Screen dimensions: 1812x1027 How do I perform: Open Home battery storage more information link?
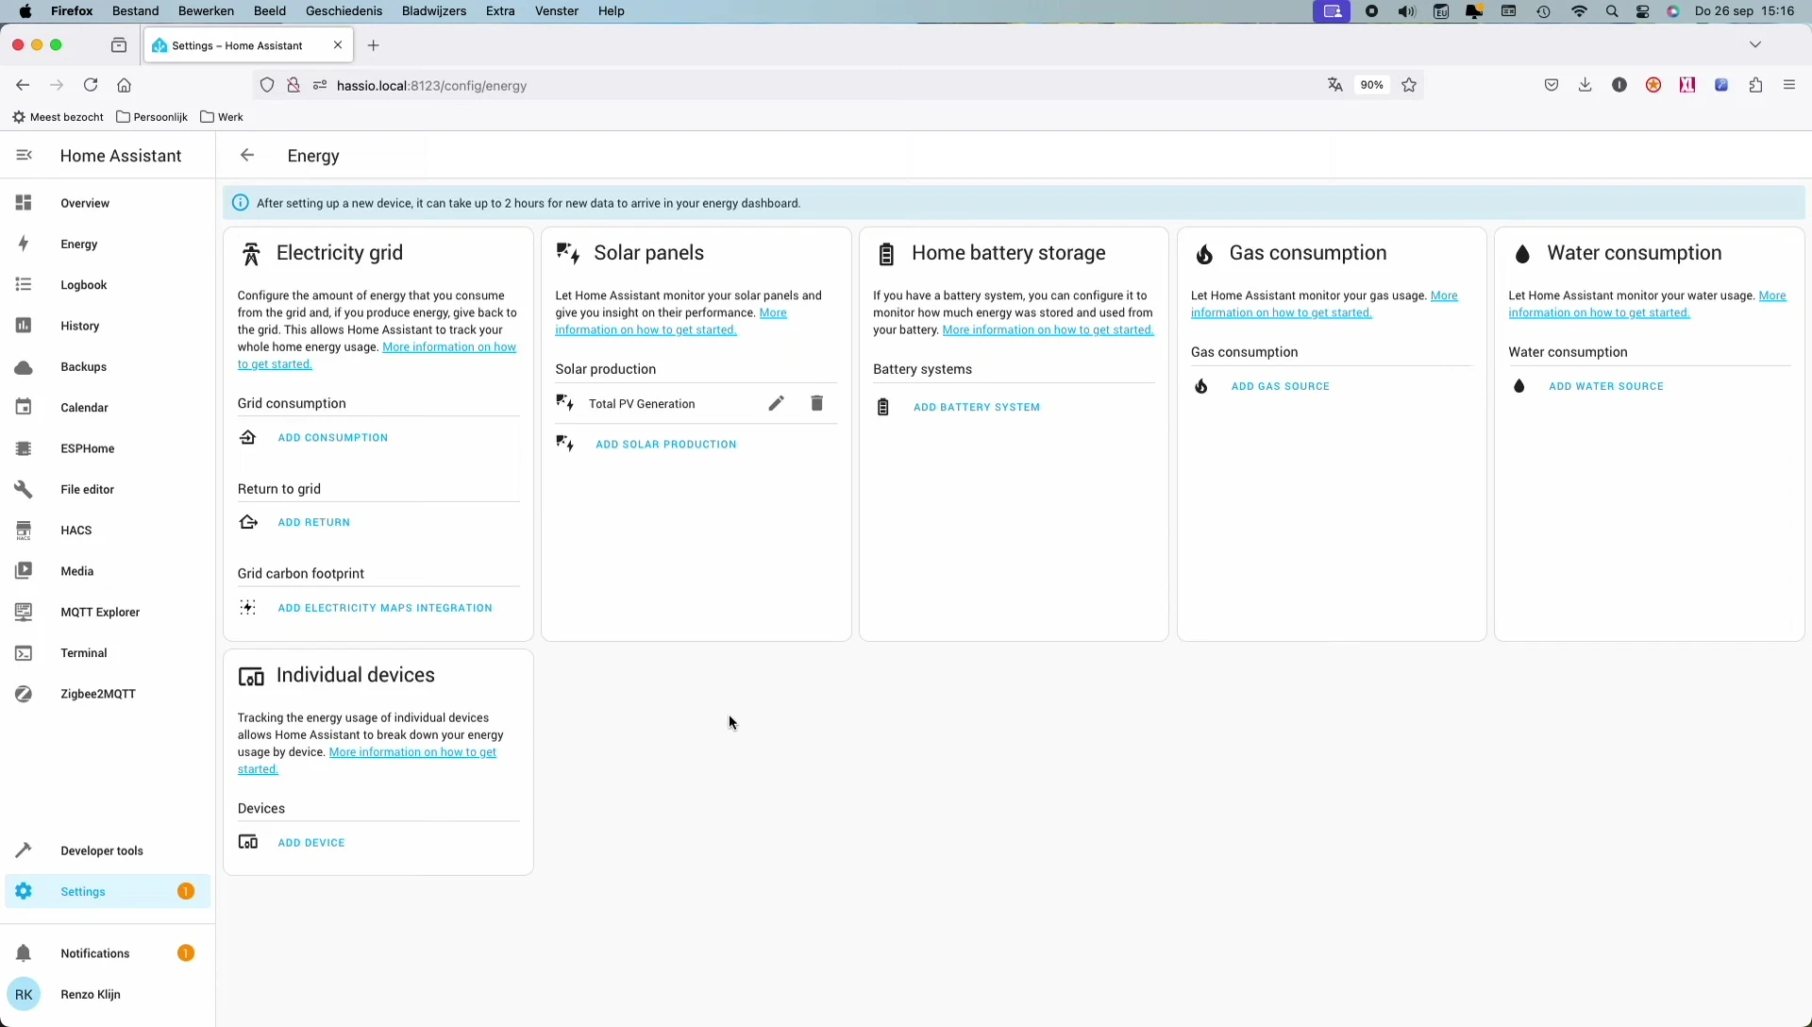click(1048, 330)
